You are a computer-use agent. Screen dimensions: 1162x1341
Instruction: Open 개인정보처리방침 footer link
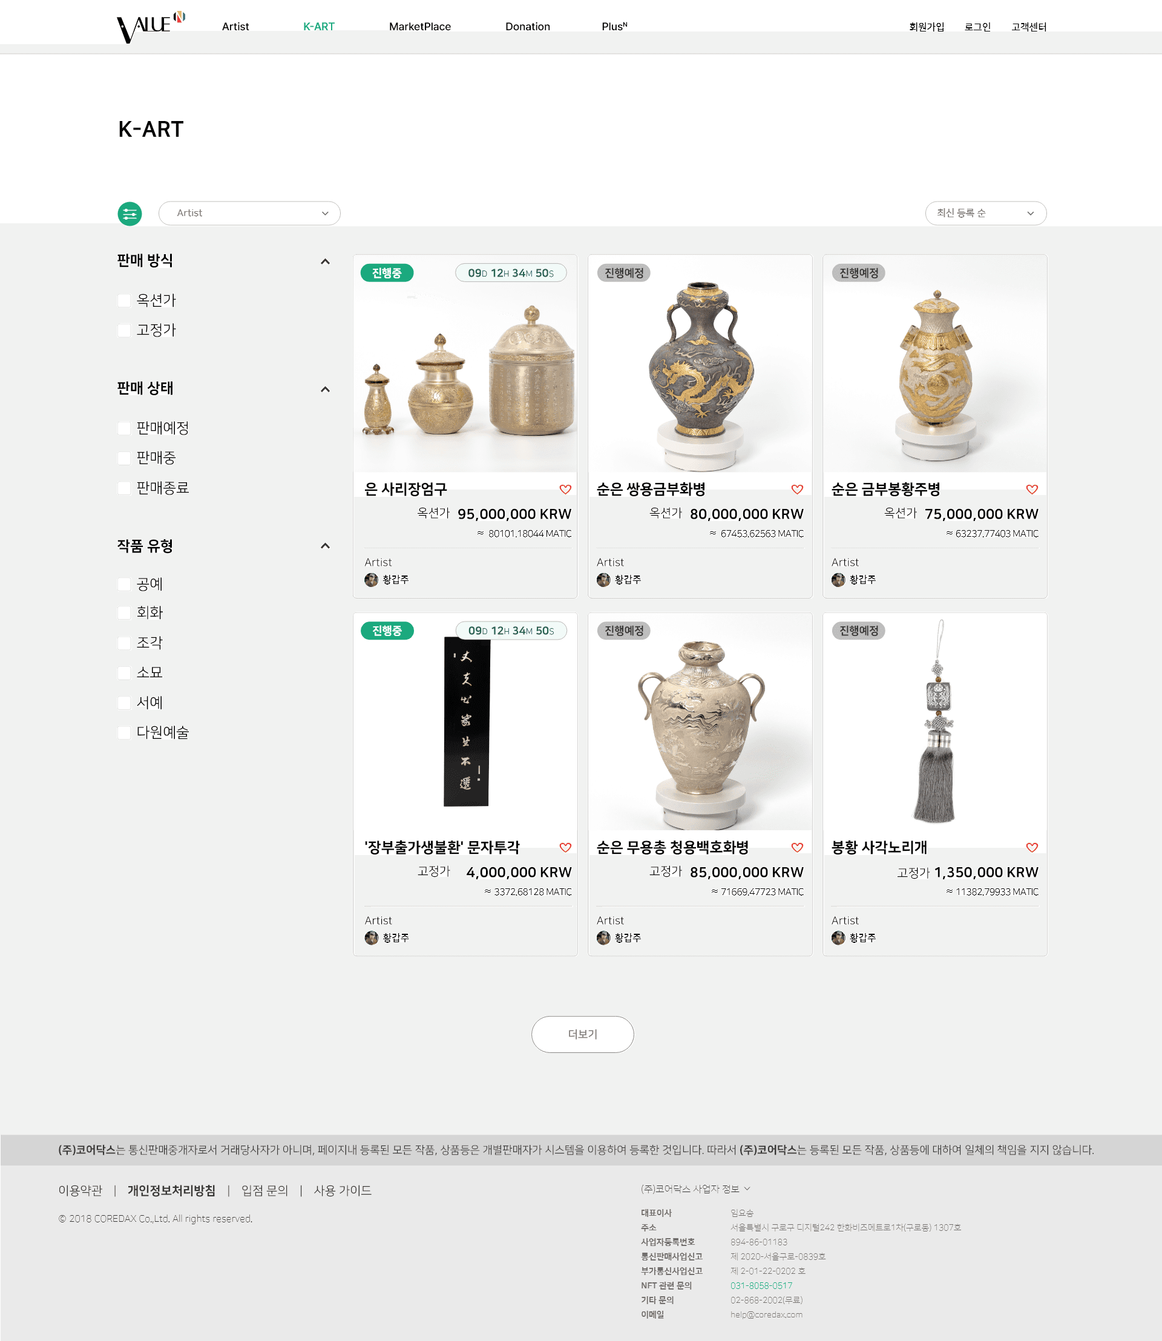coord(171,1190)
